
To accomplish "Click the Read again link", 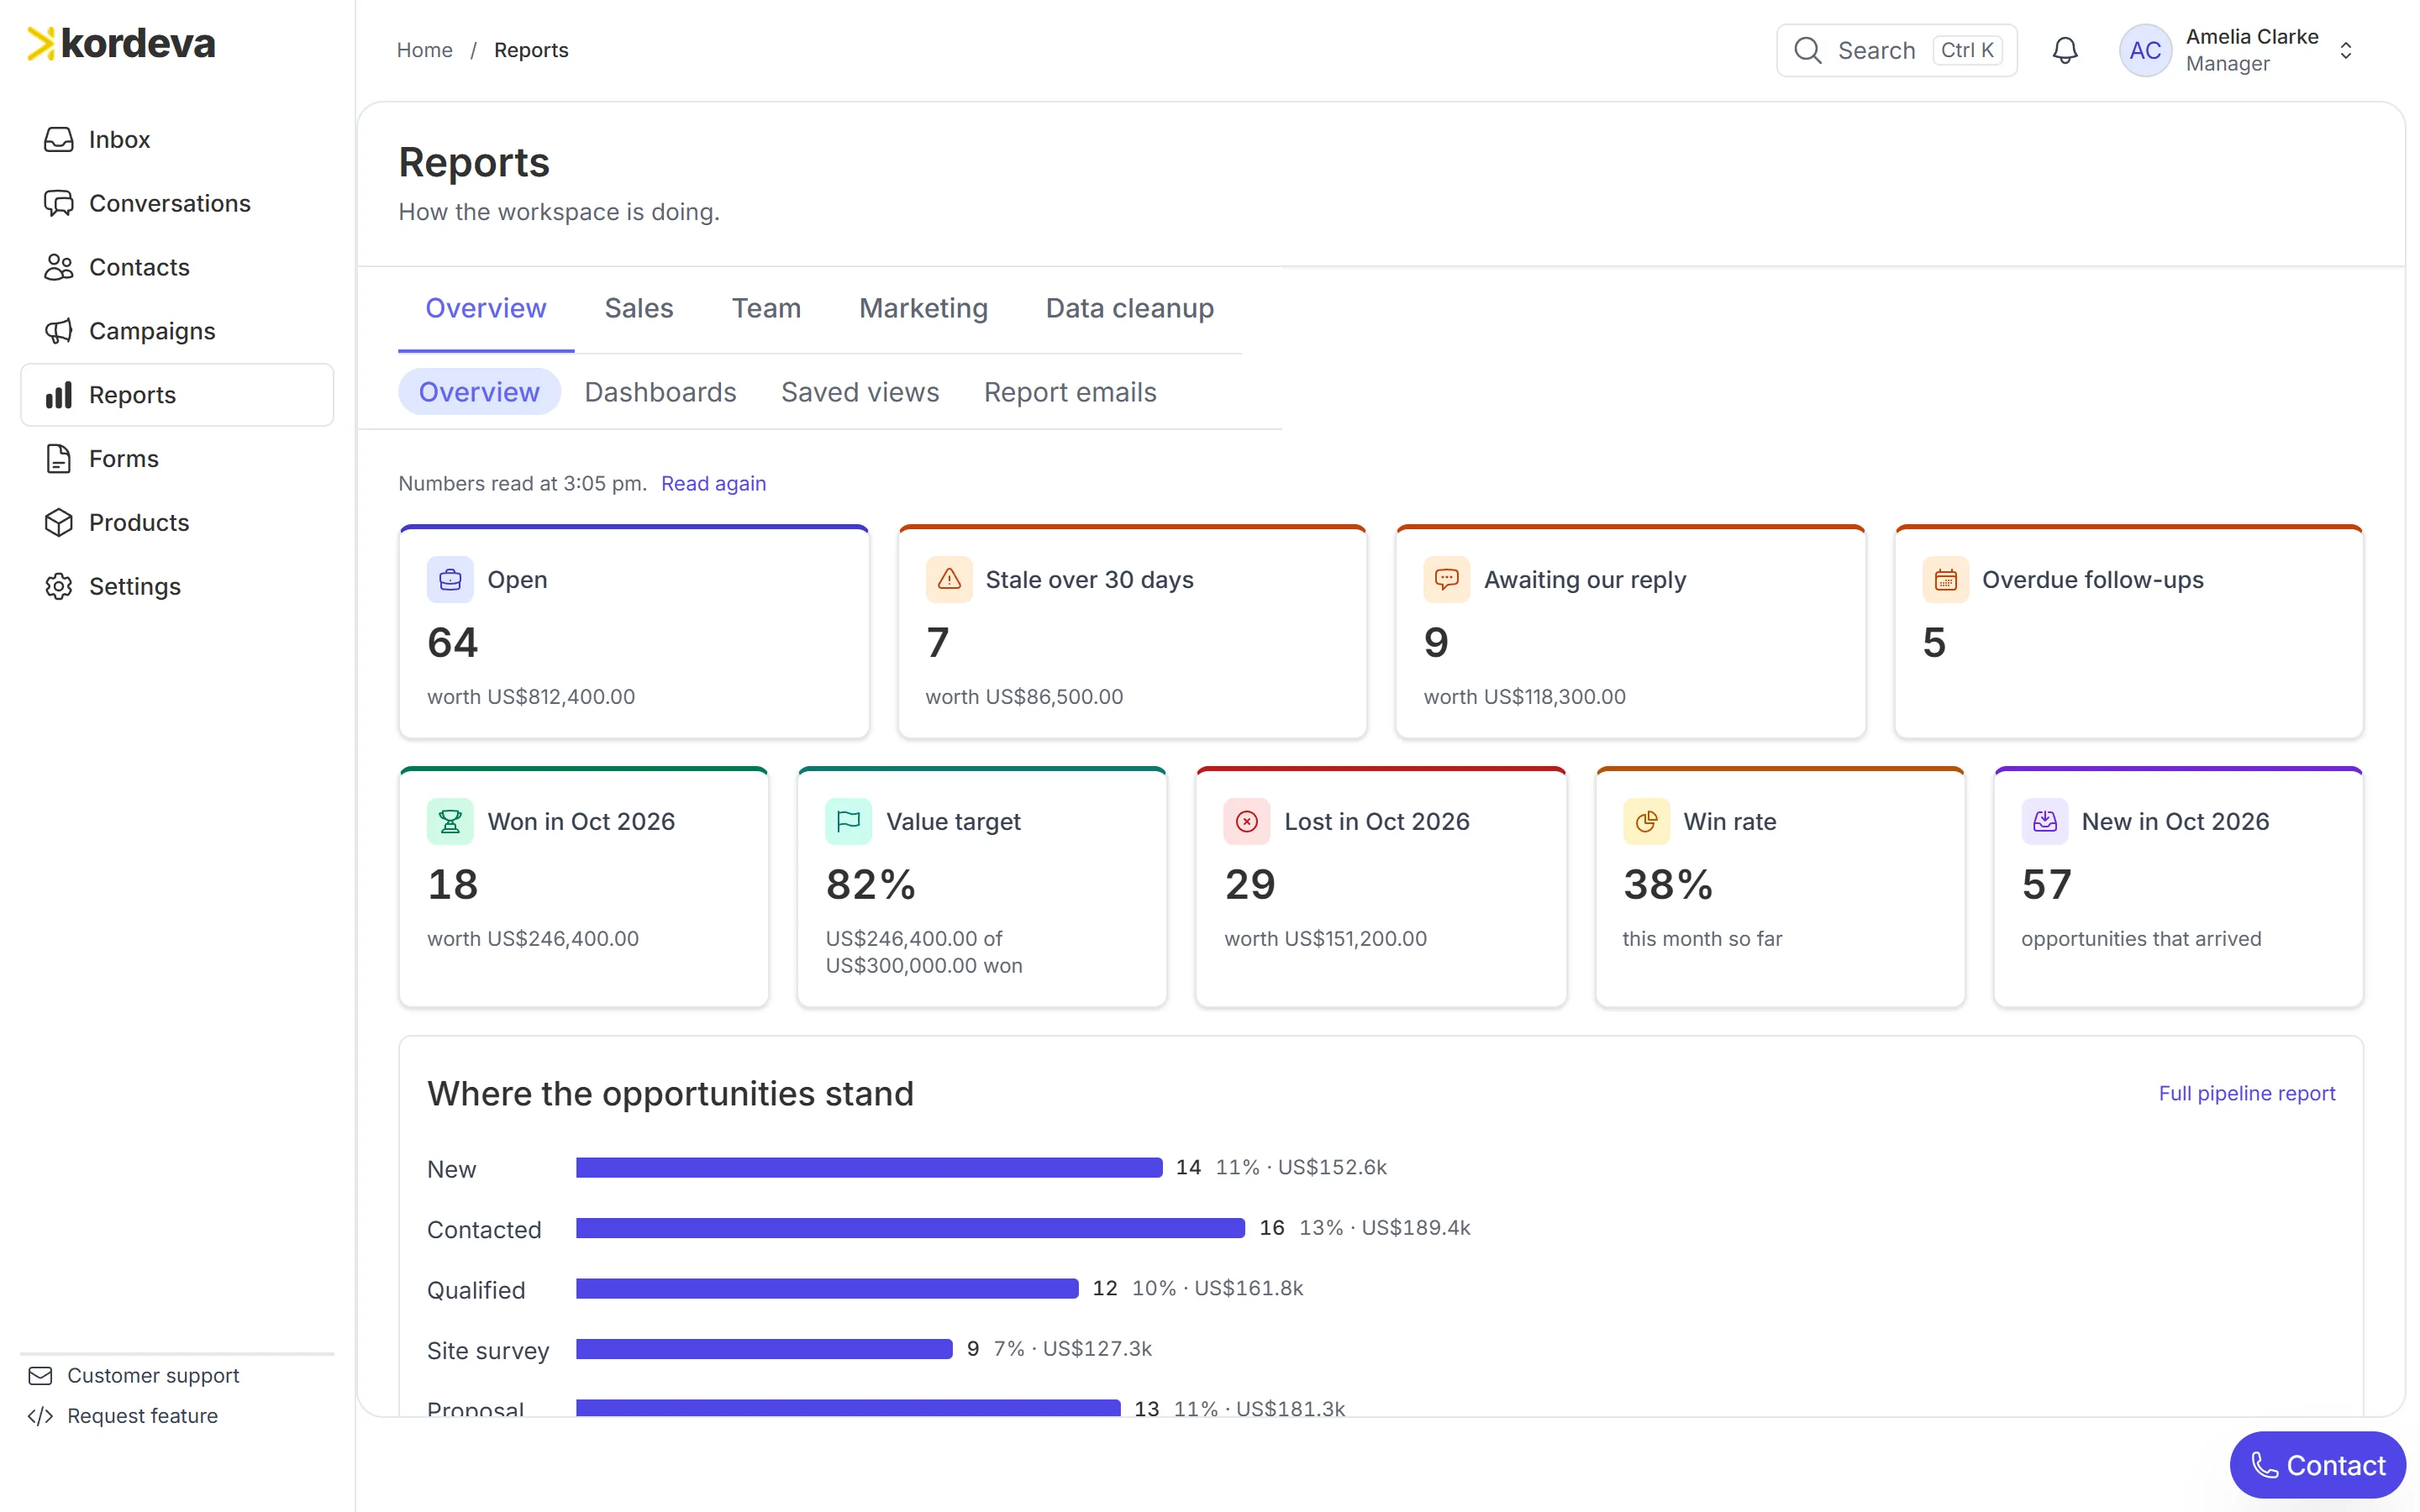I will [x=713, y=484].
